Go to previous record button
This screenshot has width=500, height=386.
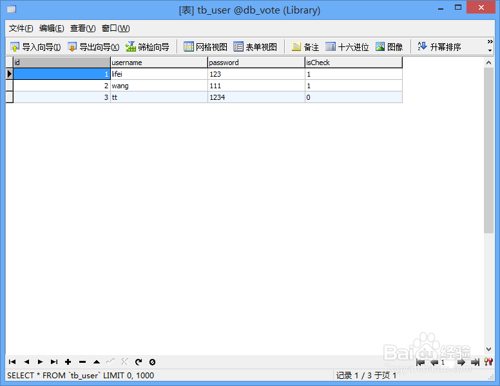[x=26, y=362]
